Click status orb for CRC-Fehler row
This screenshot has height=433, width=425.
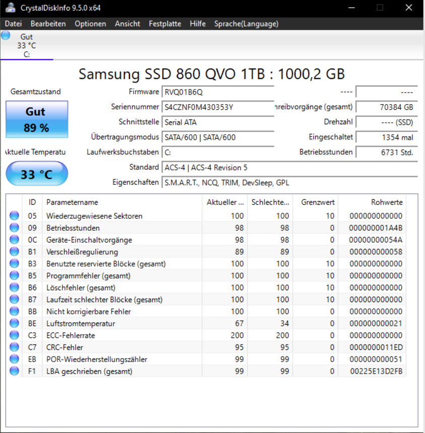point(14,347)
